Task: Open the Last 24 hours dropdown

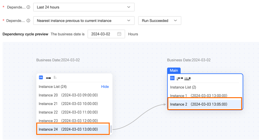Action: (x=84, y=7)
